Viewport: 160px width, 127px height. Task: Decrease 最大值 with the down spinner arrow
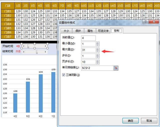pyautogui.click(x=97, y=51)
